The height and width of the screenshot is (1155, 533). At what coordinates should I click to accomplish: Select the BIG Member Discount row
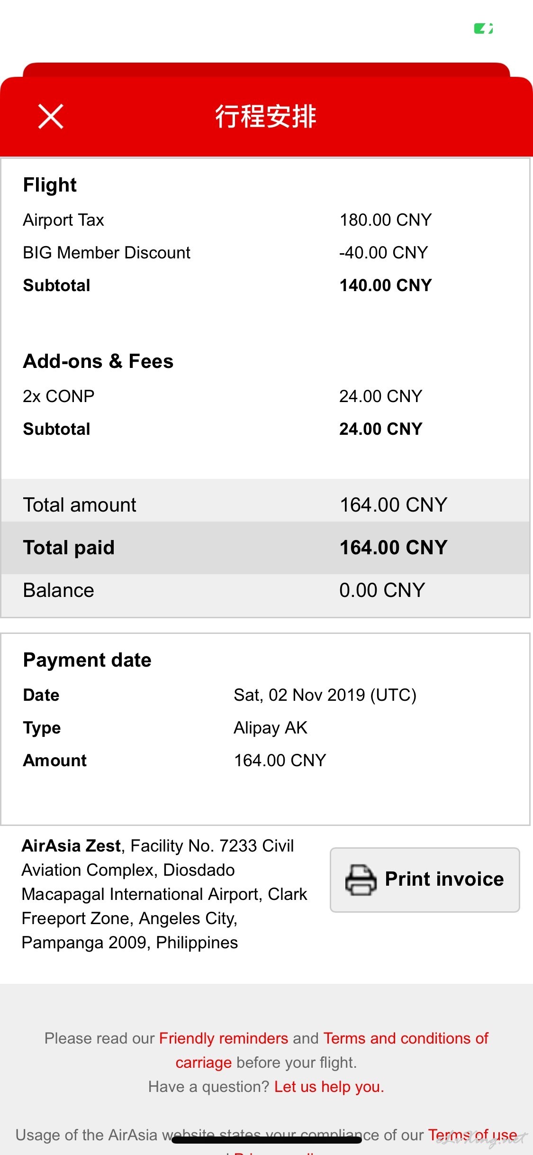tap(265, 253)
